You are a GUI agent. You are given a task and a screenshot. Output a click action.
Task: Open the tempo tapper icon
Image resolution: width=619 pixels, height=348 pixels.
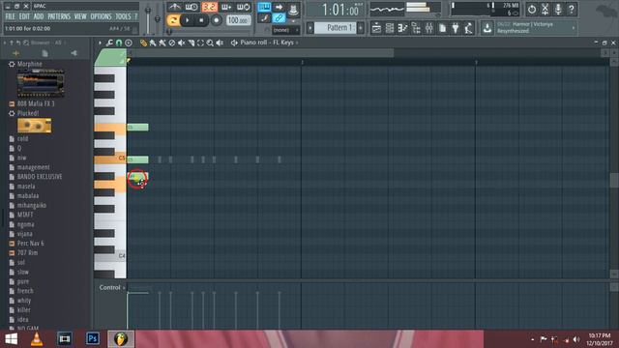point(468,28)
